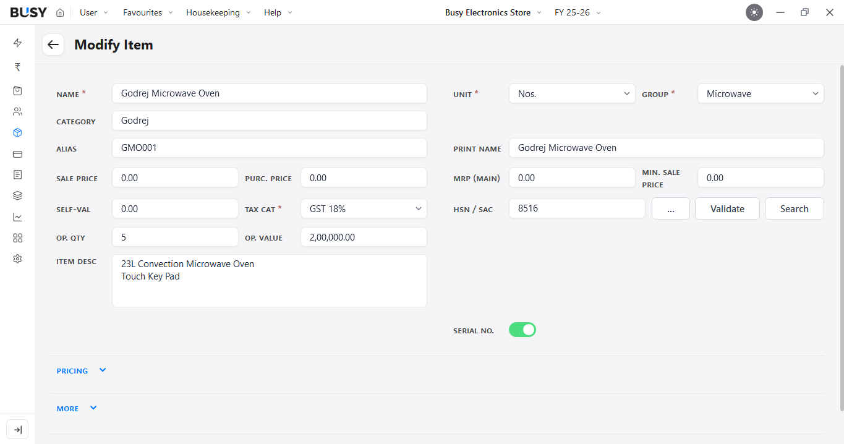The width and height of the screenshot is (844, 444).
Task: Click the home icon in top bar
Action: [x=60, y=12]
